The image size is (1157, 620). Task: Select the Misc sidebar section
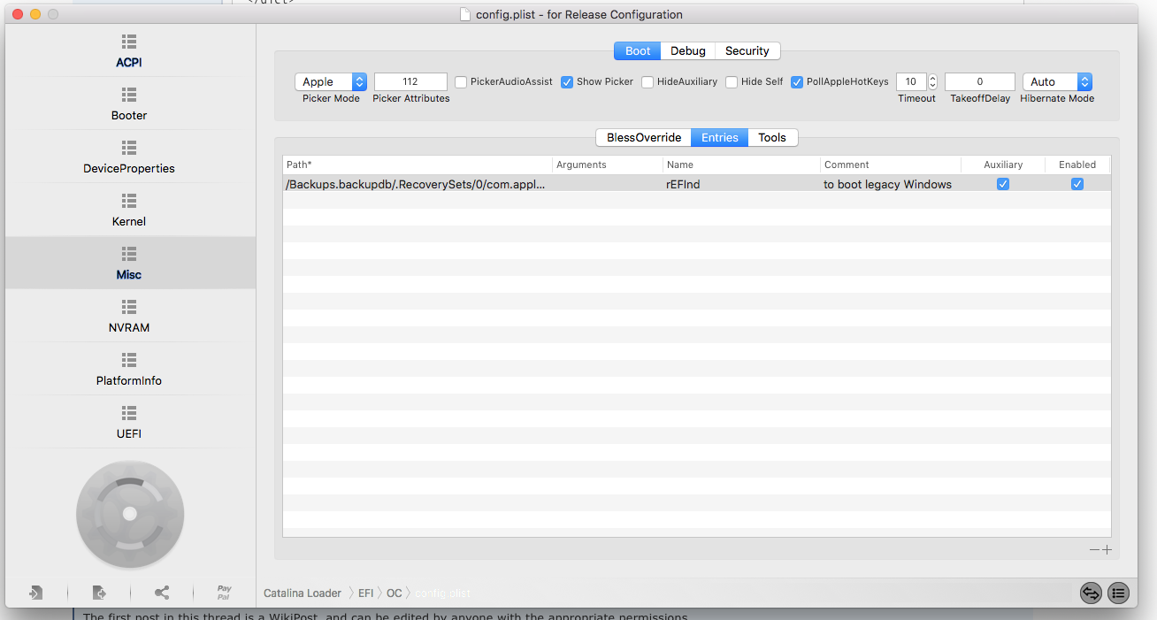pyautogui.click(x=129, y=264)
